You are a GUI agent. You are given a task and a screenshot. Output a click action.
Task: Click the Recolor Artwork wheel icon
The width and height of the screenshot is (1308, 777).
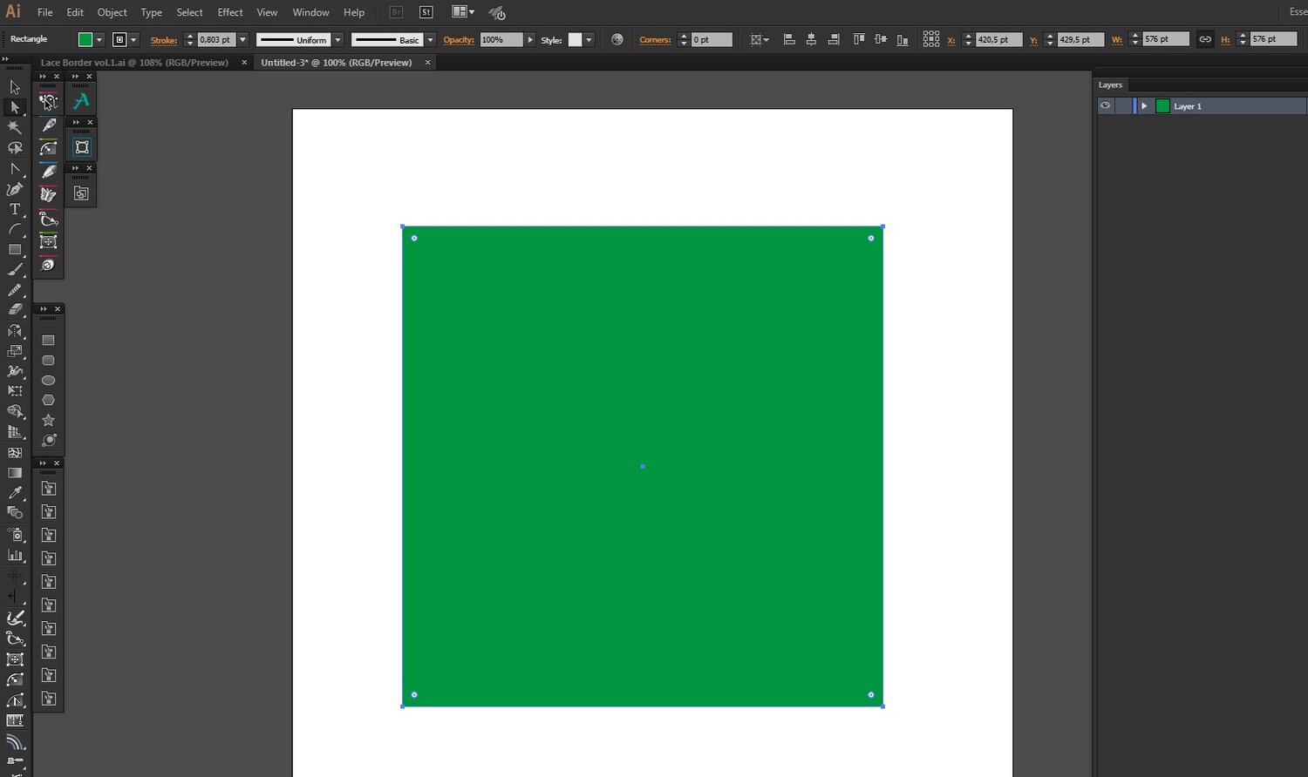tap(617, 40)
